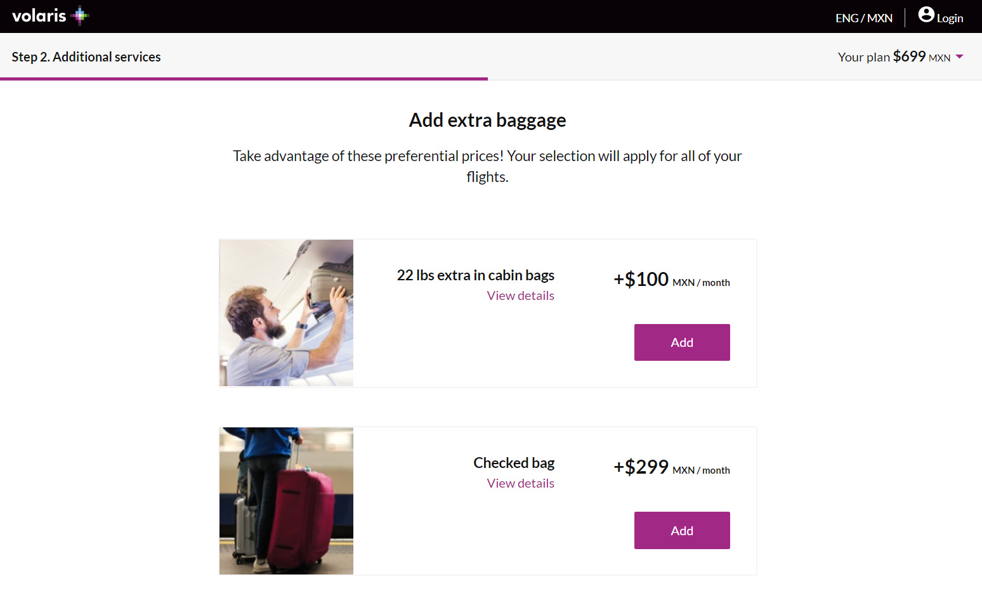
Task: Open the ENG / MXN language selector
Action: click(863, 17)
